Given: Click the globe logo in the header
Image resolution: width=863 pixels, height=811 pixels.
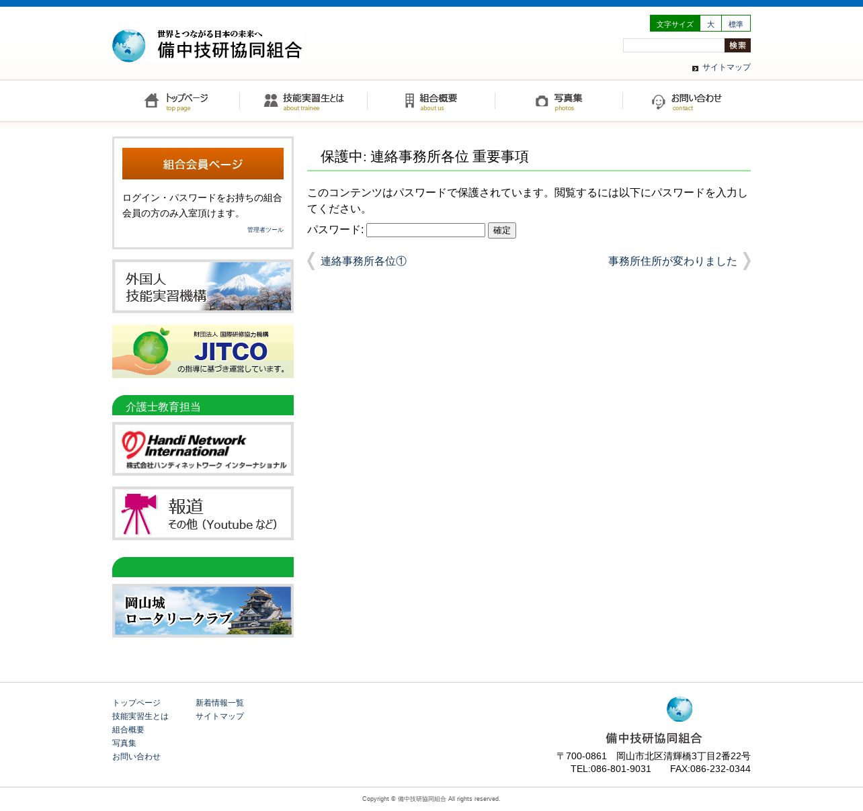Looking at the screenshot, I should (129, 46).
